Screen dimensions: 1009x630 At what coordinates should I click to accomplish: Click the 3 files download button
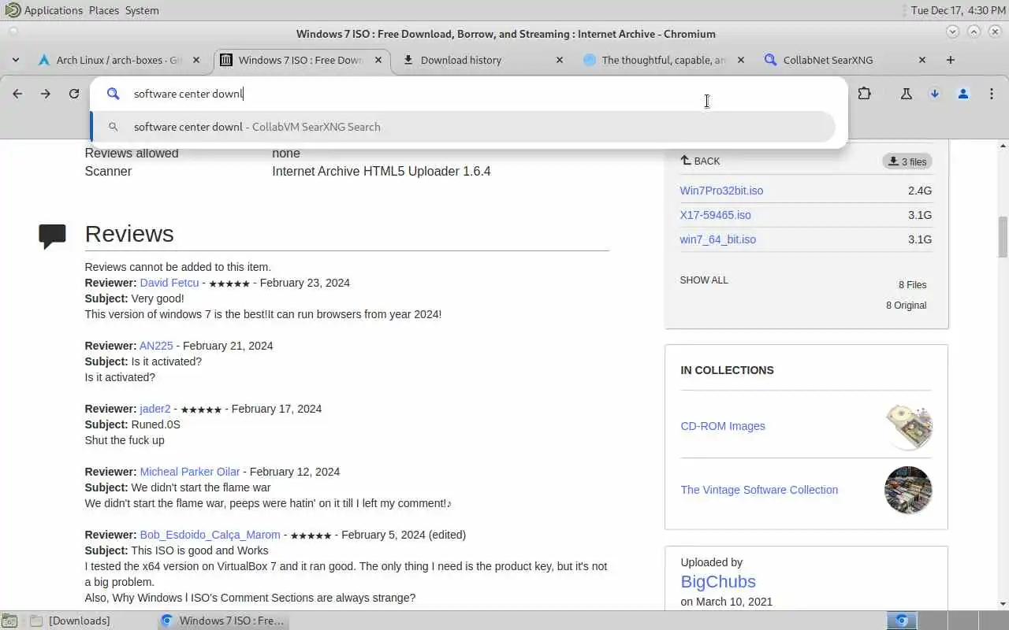[907, 161]
